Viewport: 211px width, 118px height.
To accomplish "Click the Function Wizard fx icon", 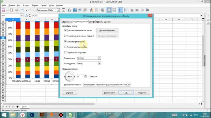I will pos(26,15).
